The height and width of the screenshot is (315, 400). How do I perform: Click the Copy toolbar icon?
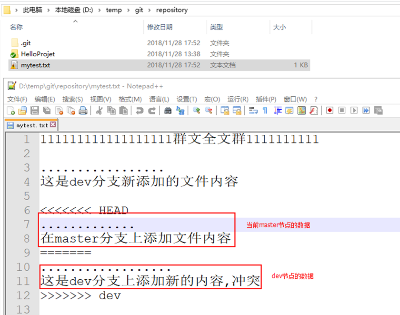pos(111,111)
